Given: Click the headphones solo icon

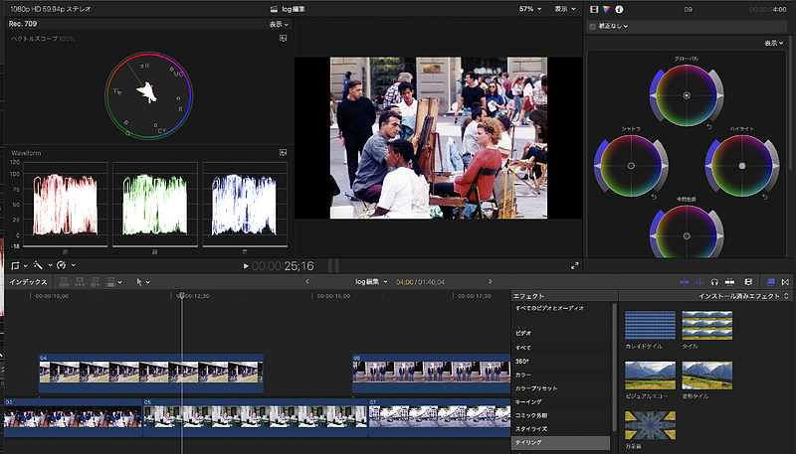Looking at the screenshot, I should click(x=714, y=282).
